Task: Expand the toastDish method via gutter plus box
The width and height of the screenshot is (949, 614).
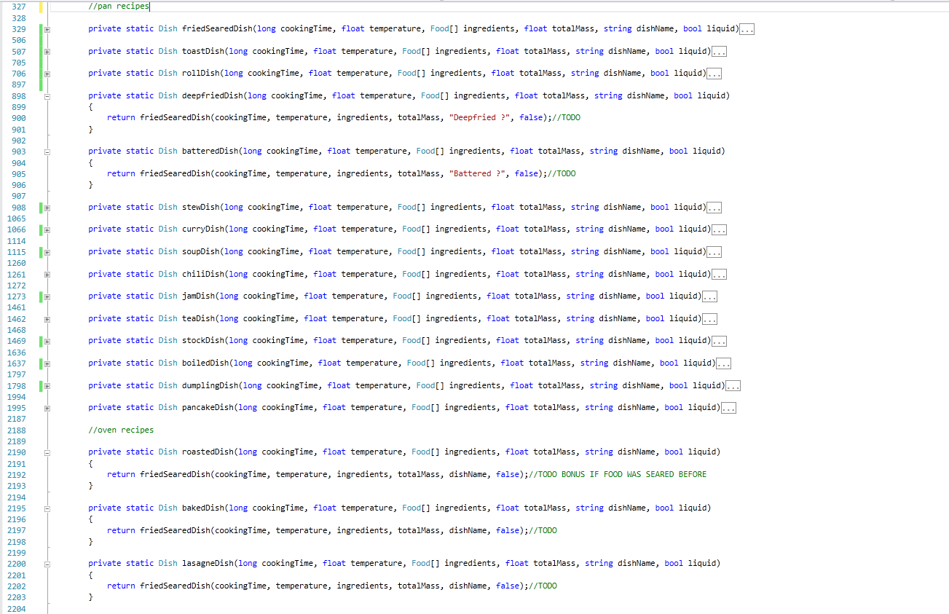Action: (47, 52)
